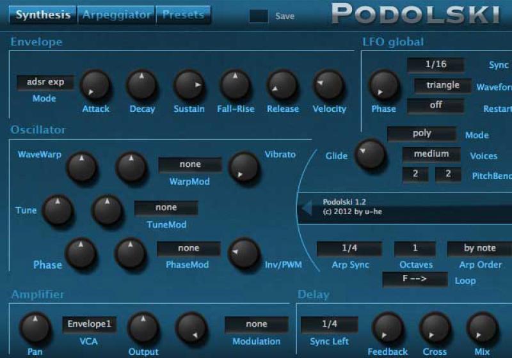This screenshot has width=512, height=358.
Task: Click the second PitchBend value box
Action: tap(448, 174)
